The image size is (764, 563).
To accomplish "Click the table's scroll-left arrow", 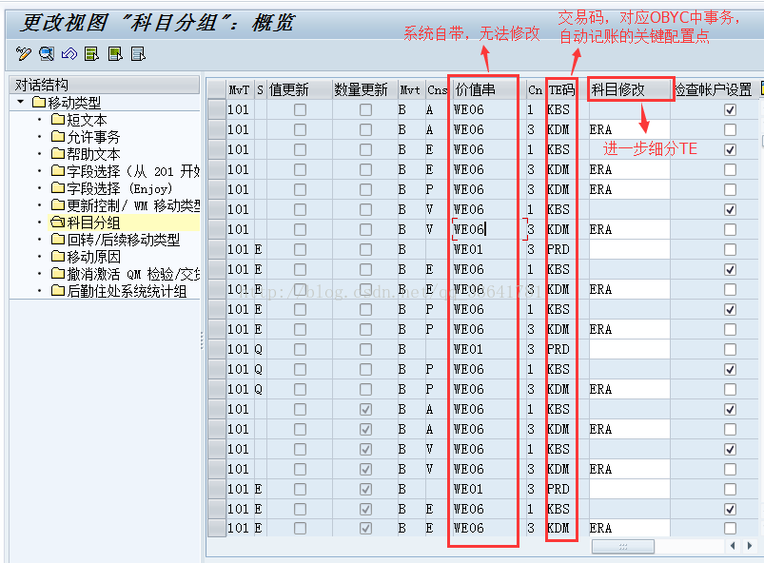I will pos(733,546).
